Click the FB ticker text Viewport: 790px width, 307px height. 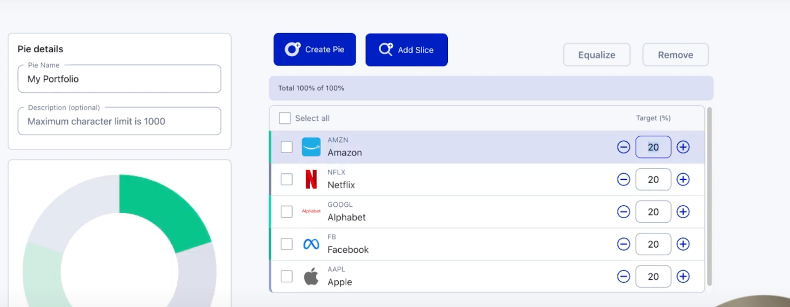[x=332, y=237]
